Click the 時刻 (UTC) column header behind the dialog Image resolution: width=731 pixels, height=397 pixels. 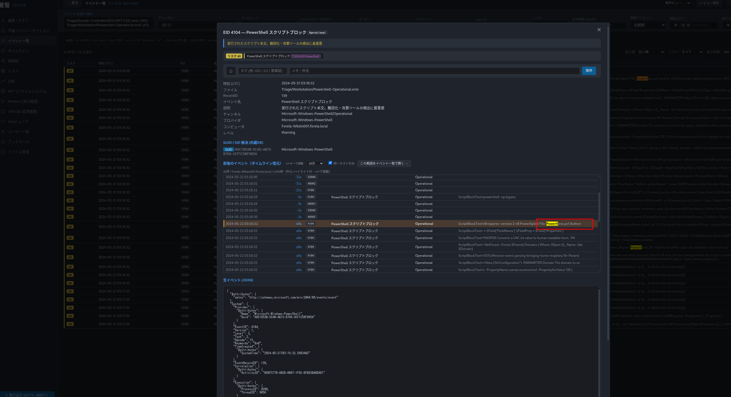(106, 63)
